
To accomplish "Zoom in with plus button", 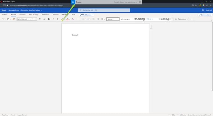I will [177, 115].
